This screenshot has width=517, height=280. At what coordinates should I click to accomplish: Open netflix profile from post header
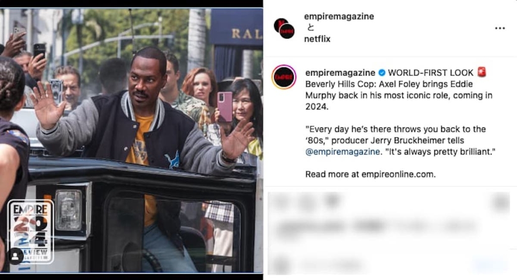(317, 39)
